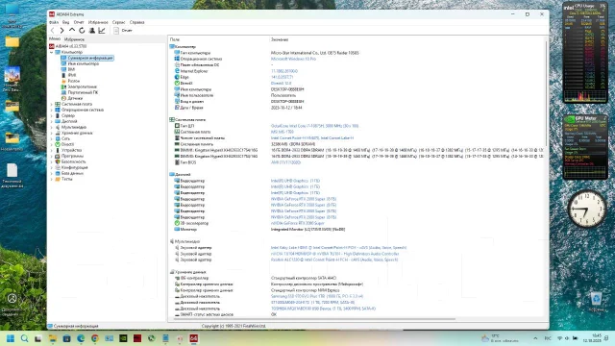Screen dimensions: 615x346
Task: Open the graph chart toolbar icon
Action: pyautogui.click(x=102, y=30)
